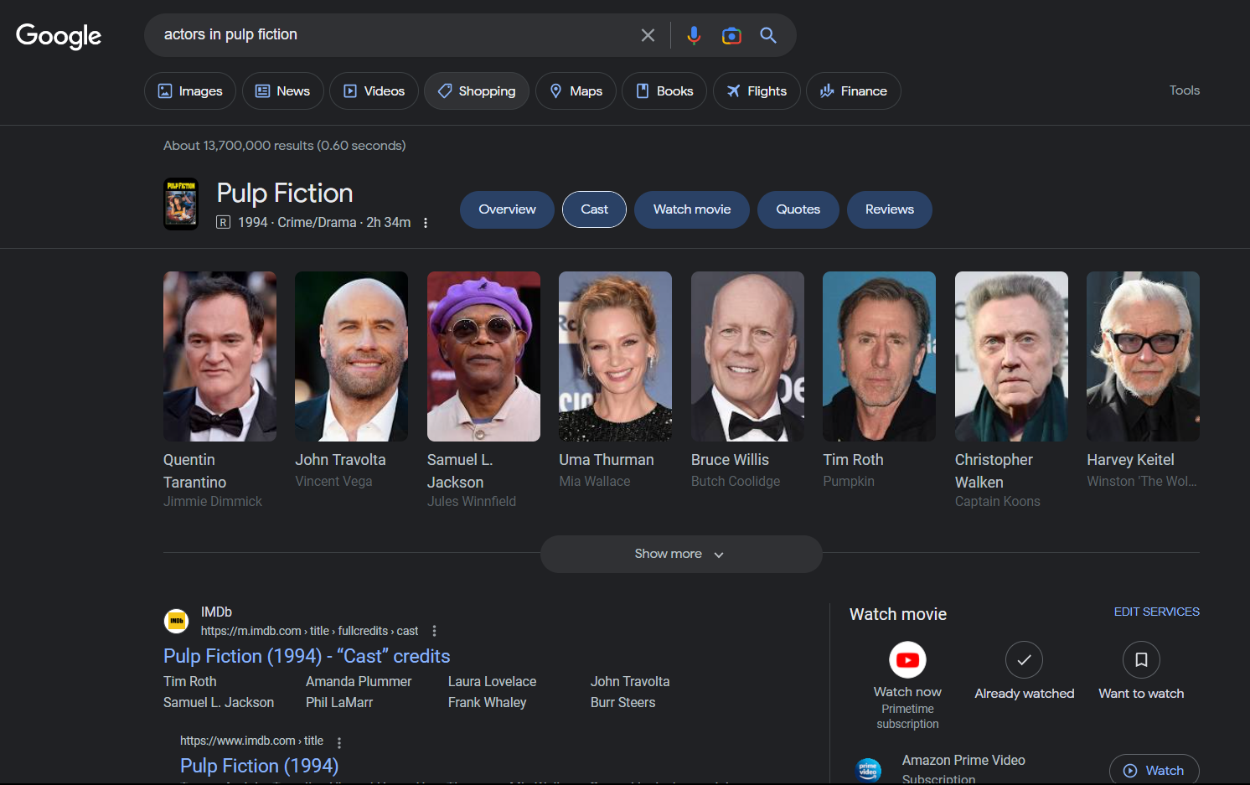The width and height of the screenshot is (1250, 785).
Task: Click the Watch button for Prime Video
Action: [x=1154, y=770]
